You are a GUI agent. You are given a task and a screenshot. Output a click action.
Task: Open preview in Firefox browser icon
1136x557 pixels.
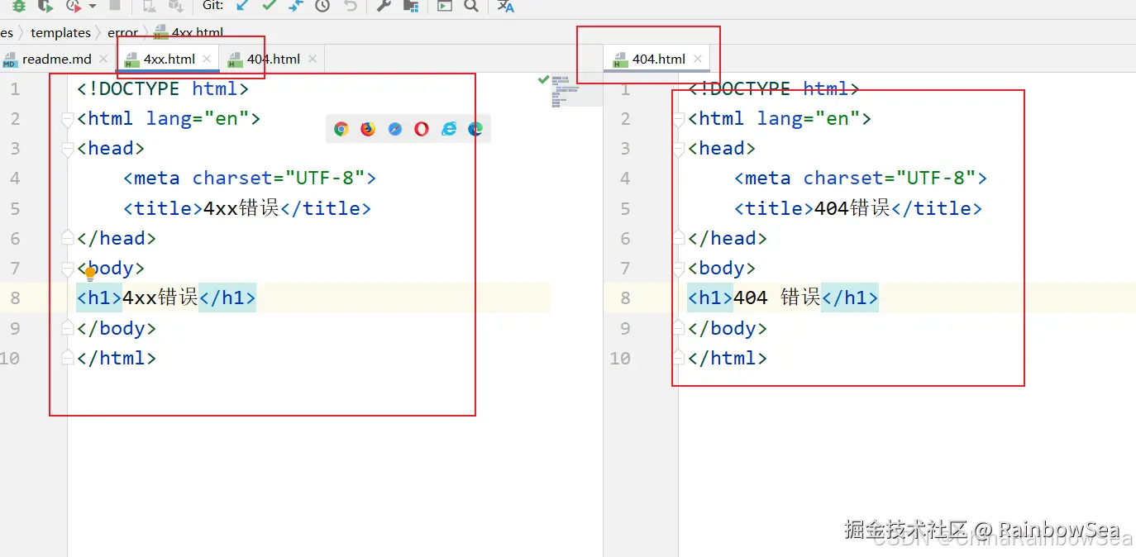368,129
